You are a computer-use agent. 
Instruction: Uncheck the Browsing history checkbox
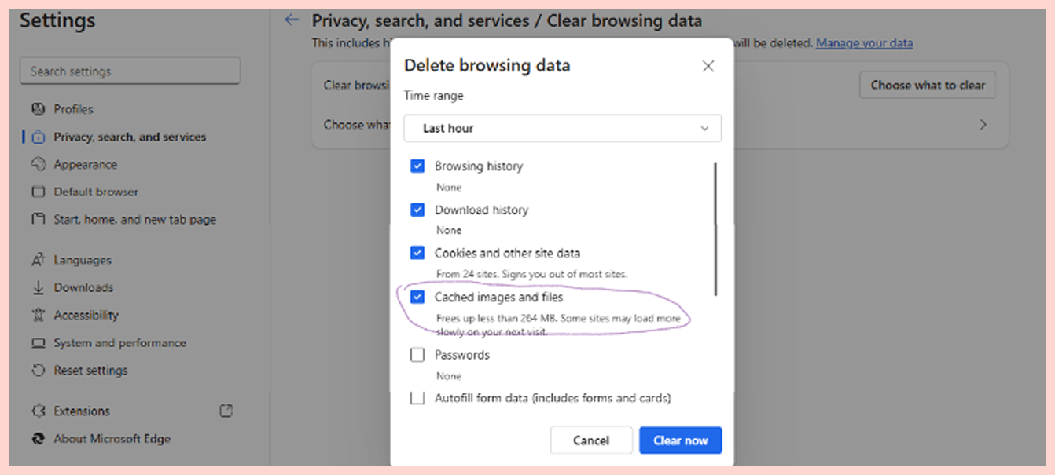coord(417,166)
